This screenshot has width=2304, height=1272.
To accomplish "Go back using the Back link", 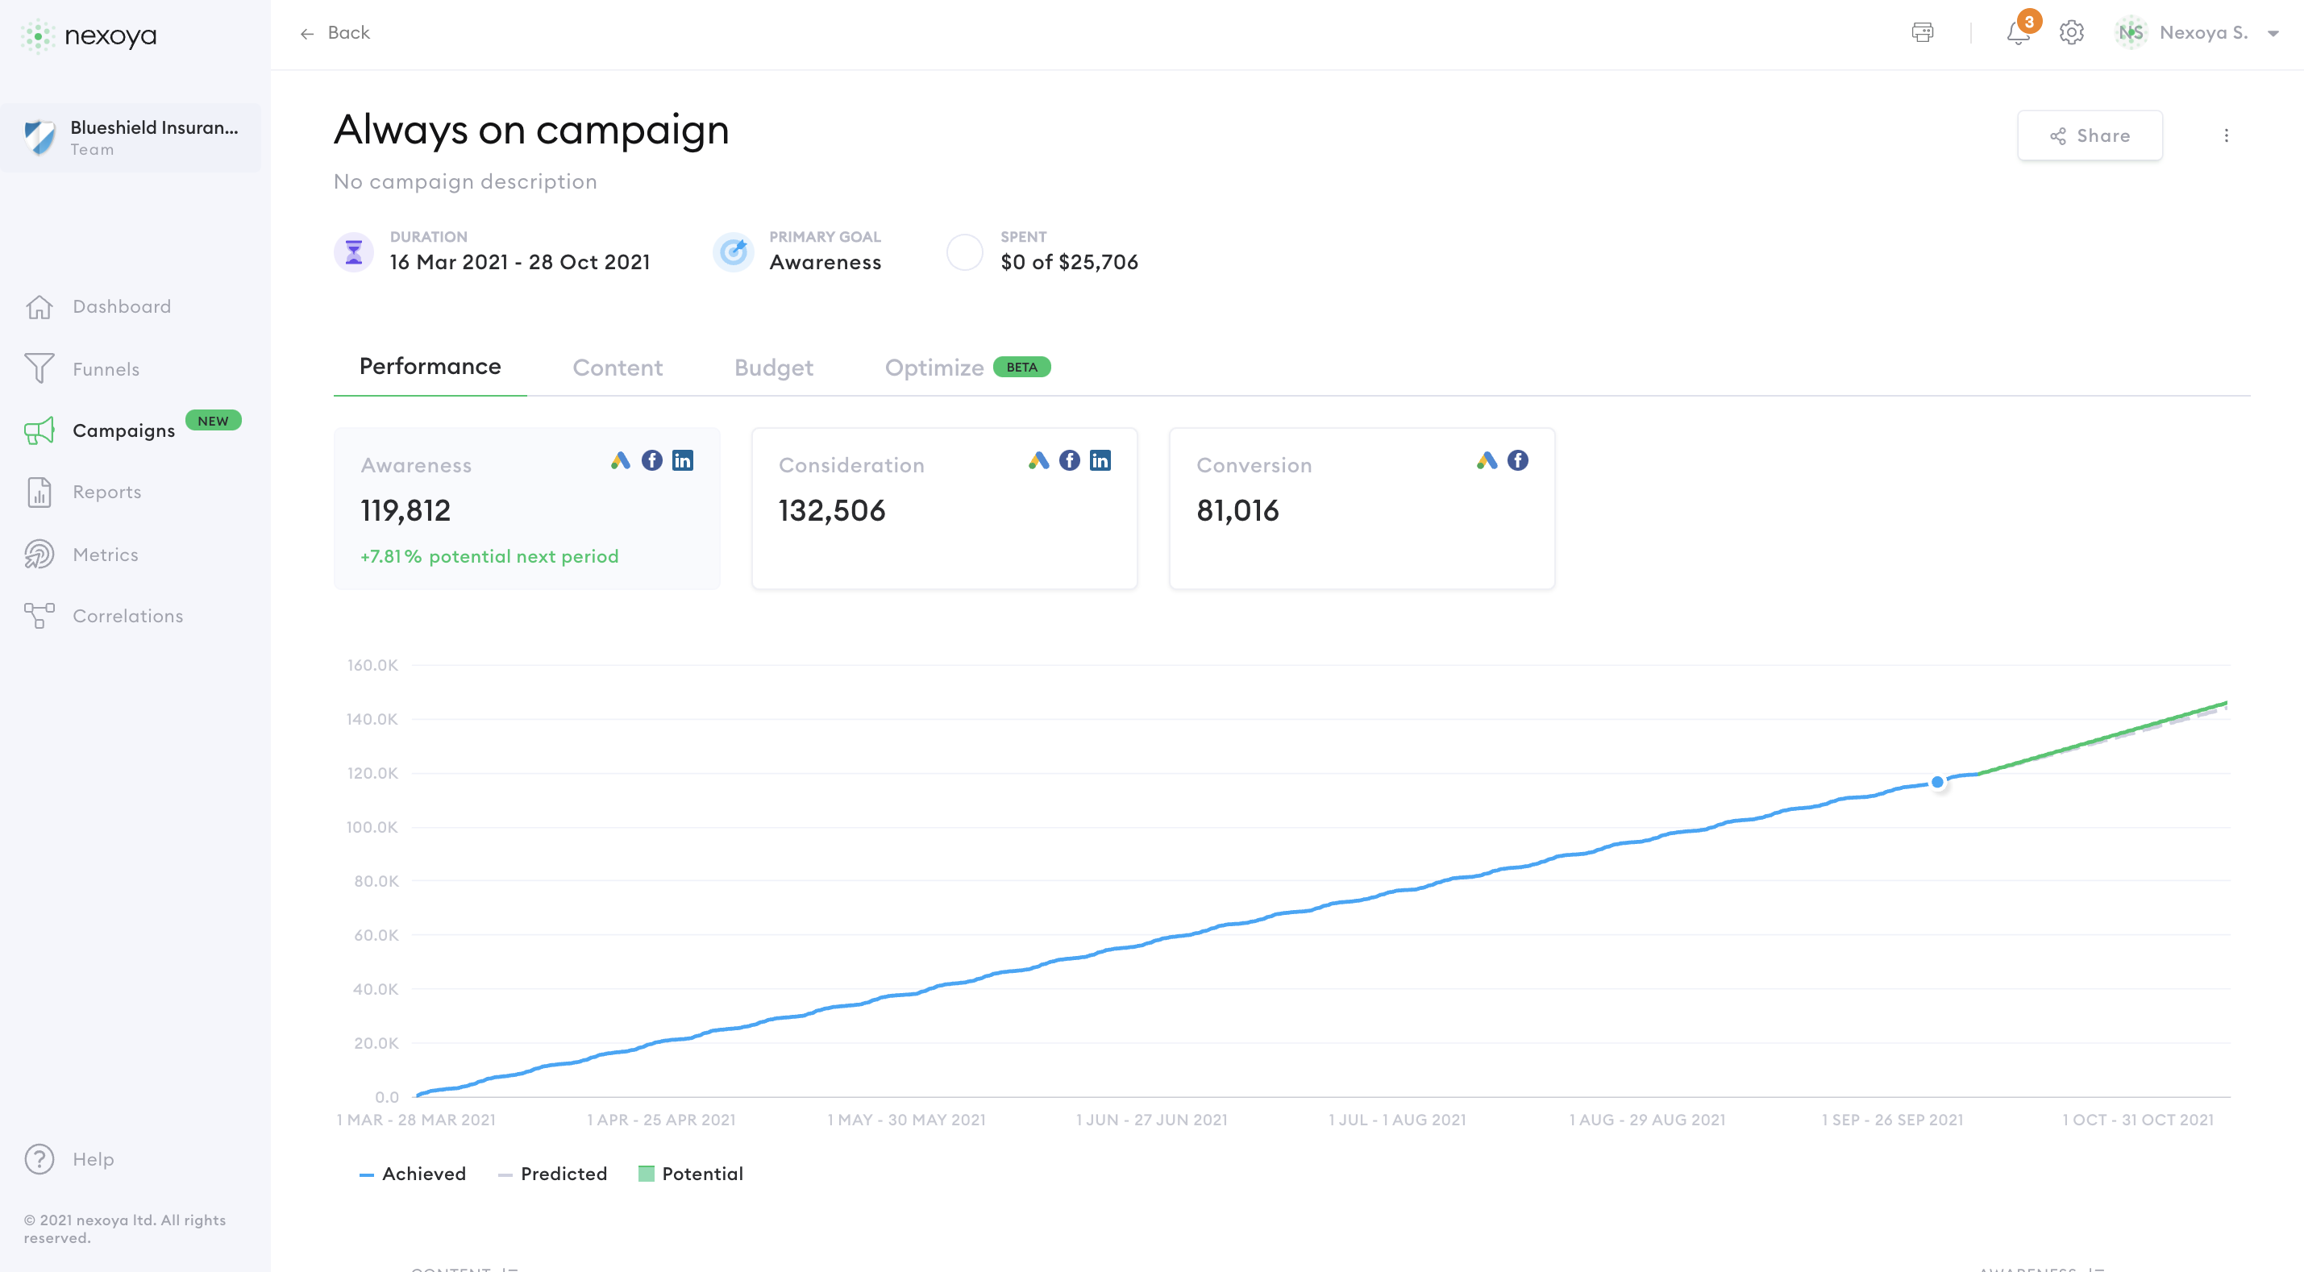I will click(x=335, y=32).
